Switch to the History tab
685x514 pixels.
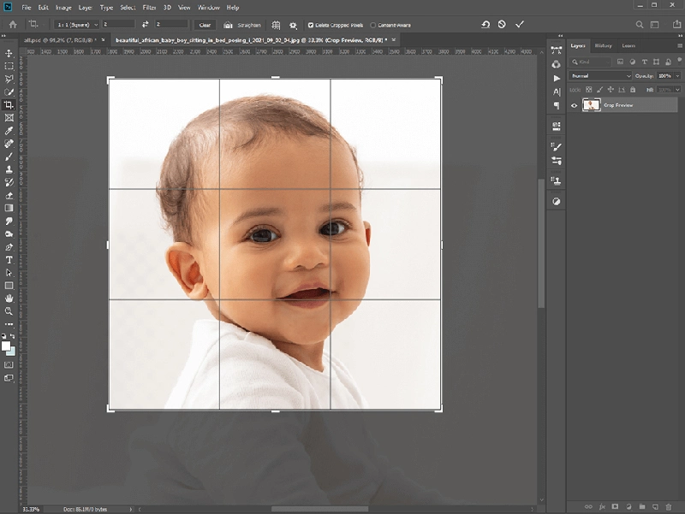[604, 45]
